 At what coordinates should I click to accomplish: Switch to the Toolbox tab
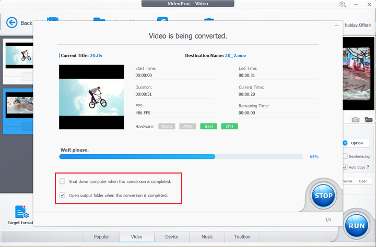pyautogui.click(x=242, y=237)
